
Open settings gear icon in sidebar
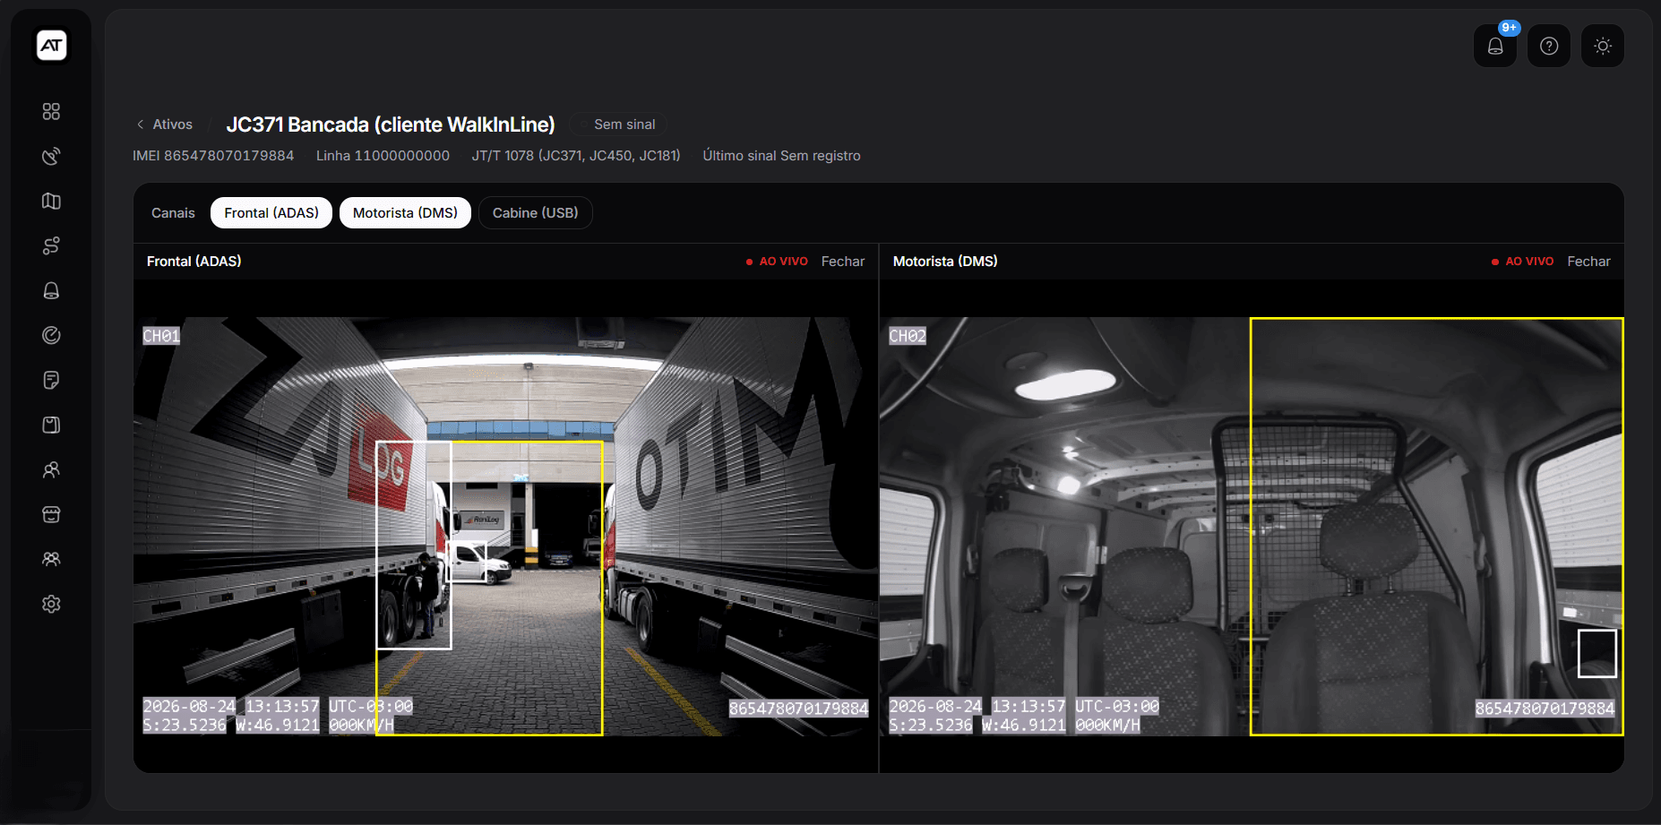[51, 604]
